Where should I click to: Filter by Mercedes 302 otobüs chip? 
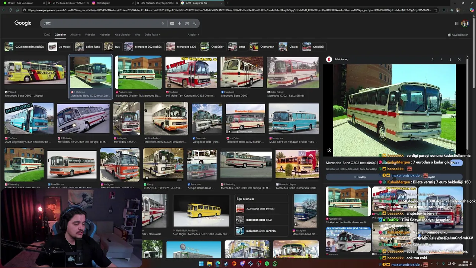[144, 47]
